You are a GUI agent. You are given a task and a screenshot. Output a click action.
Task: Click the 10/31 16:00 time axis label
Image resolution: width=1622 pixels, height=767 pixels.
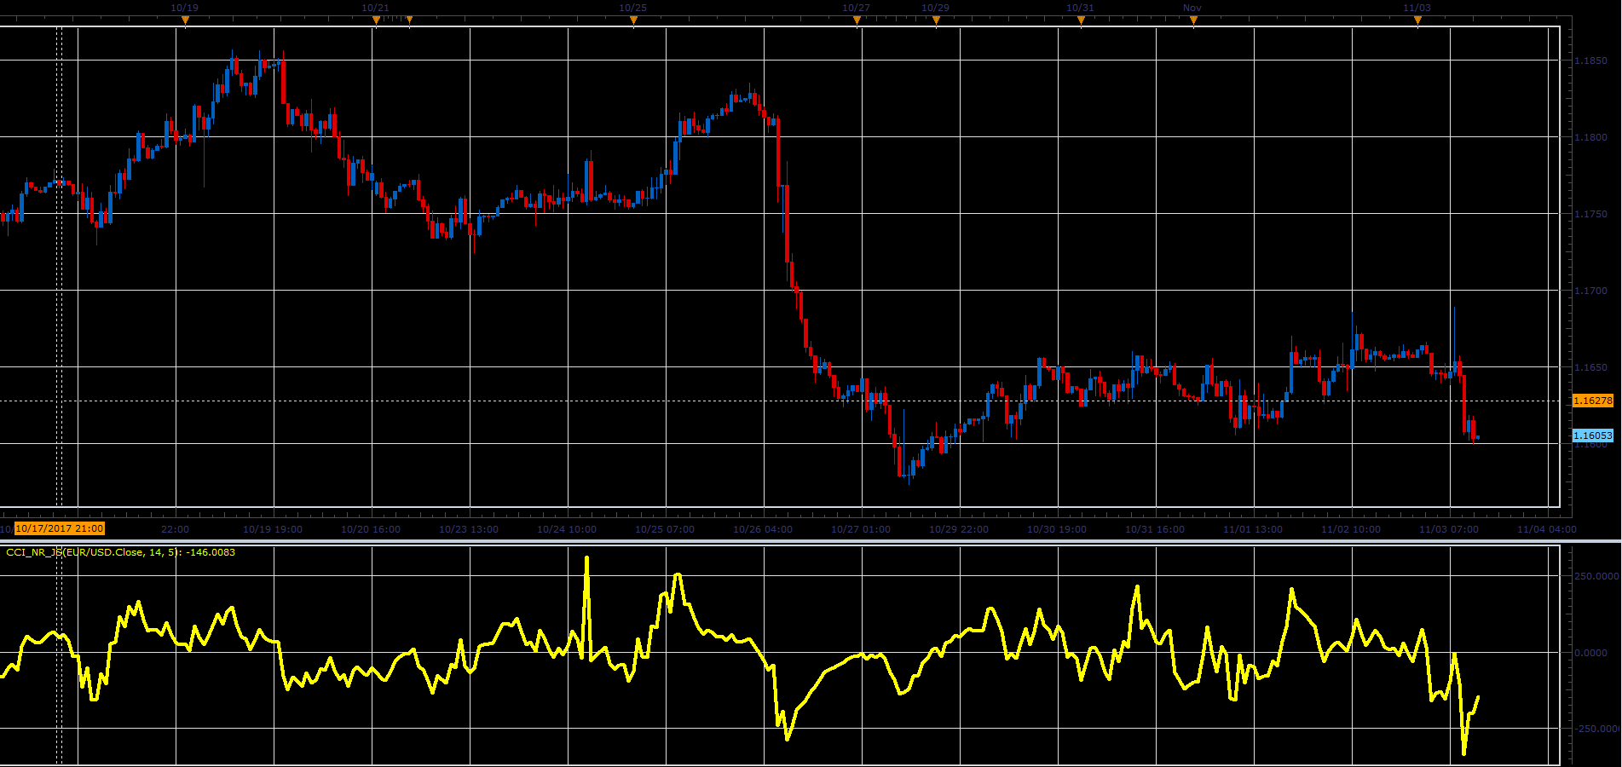1155,529
